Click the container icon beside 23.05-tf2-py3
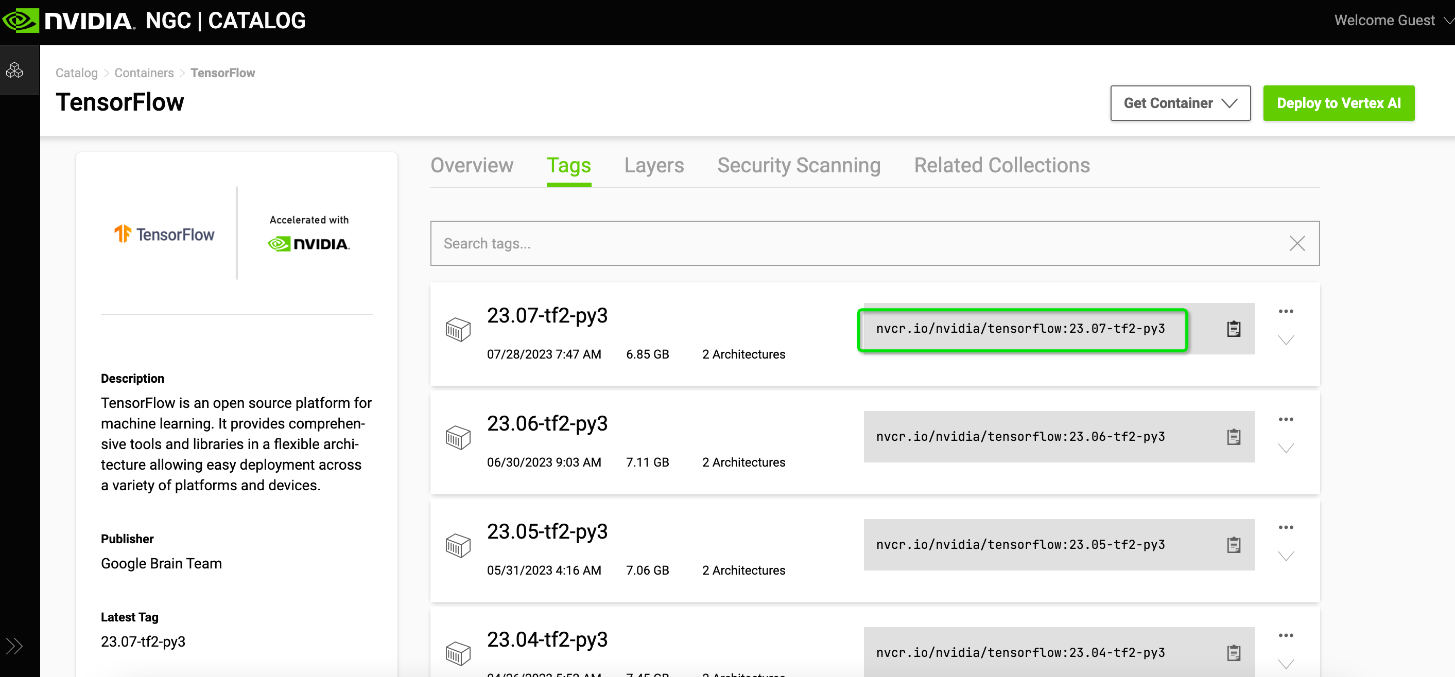The image size is (1455, 677). point(458,545)
